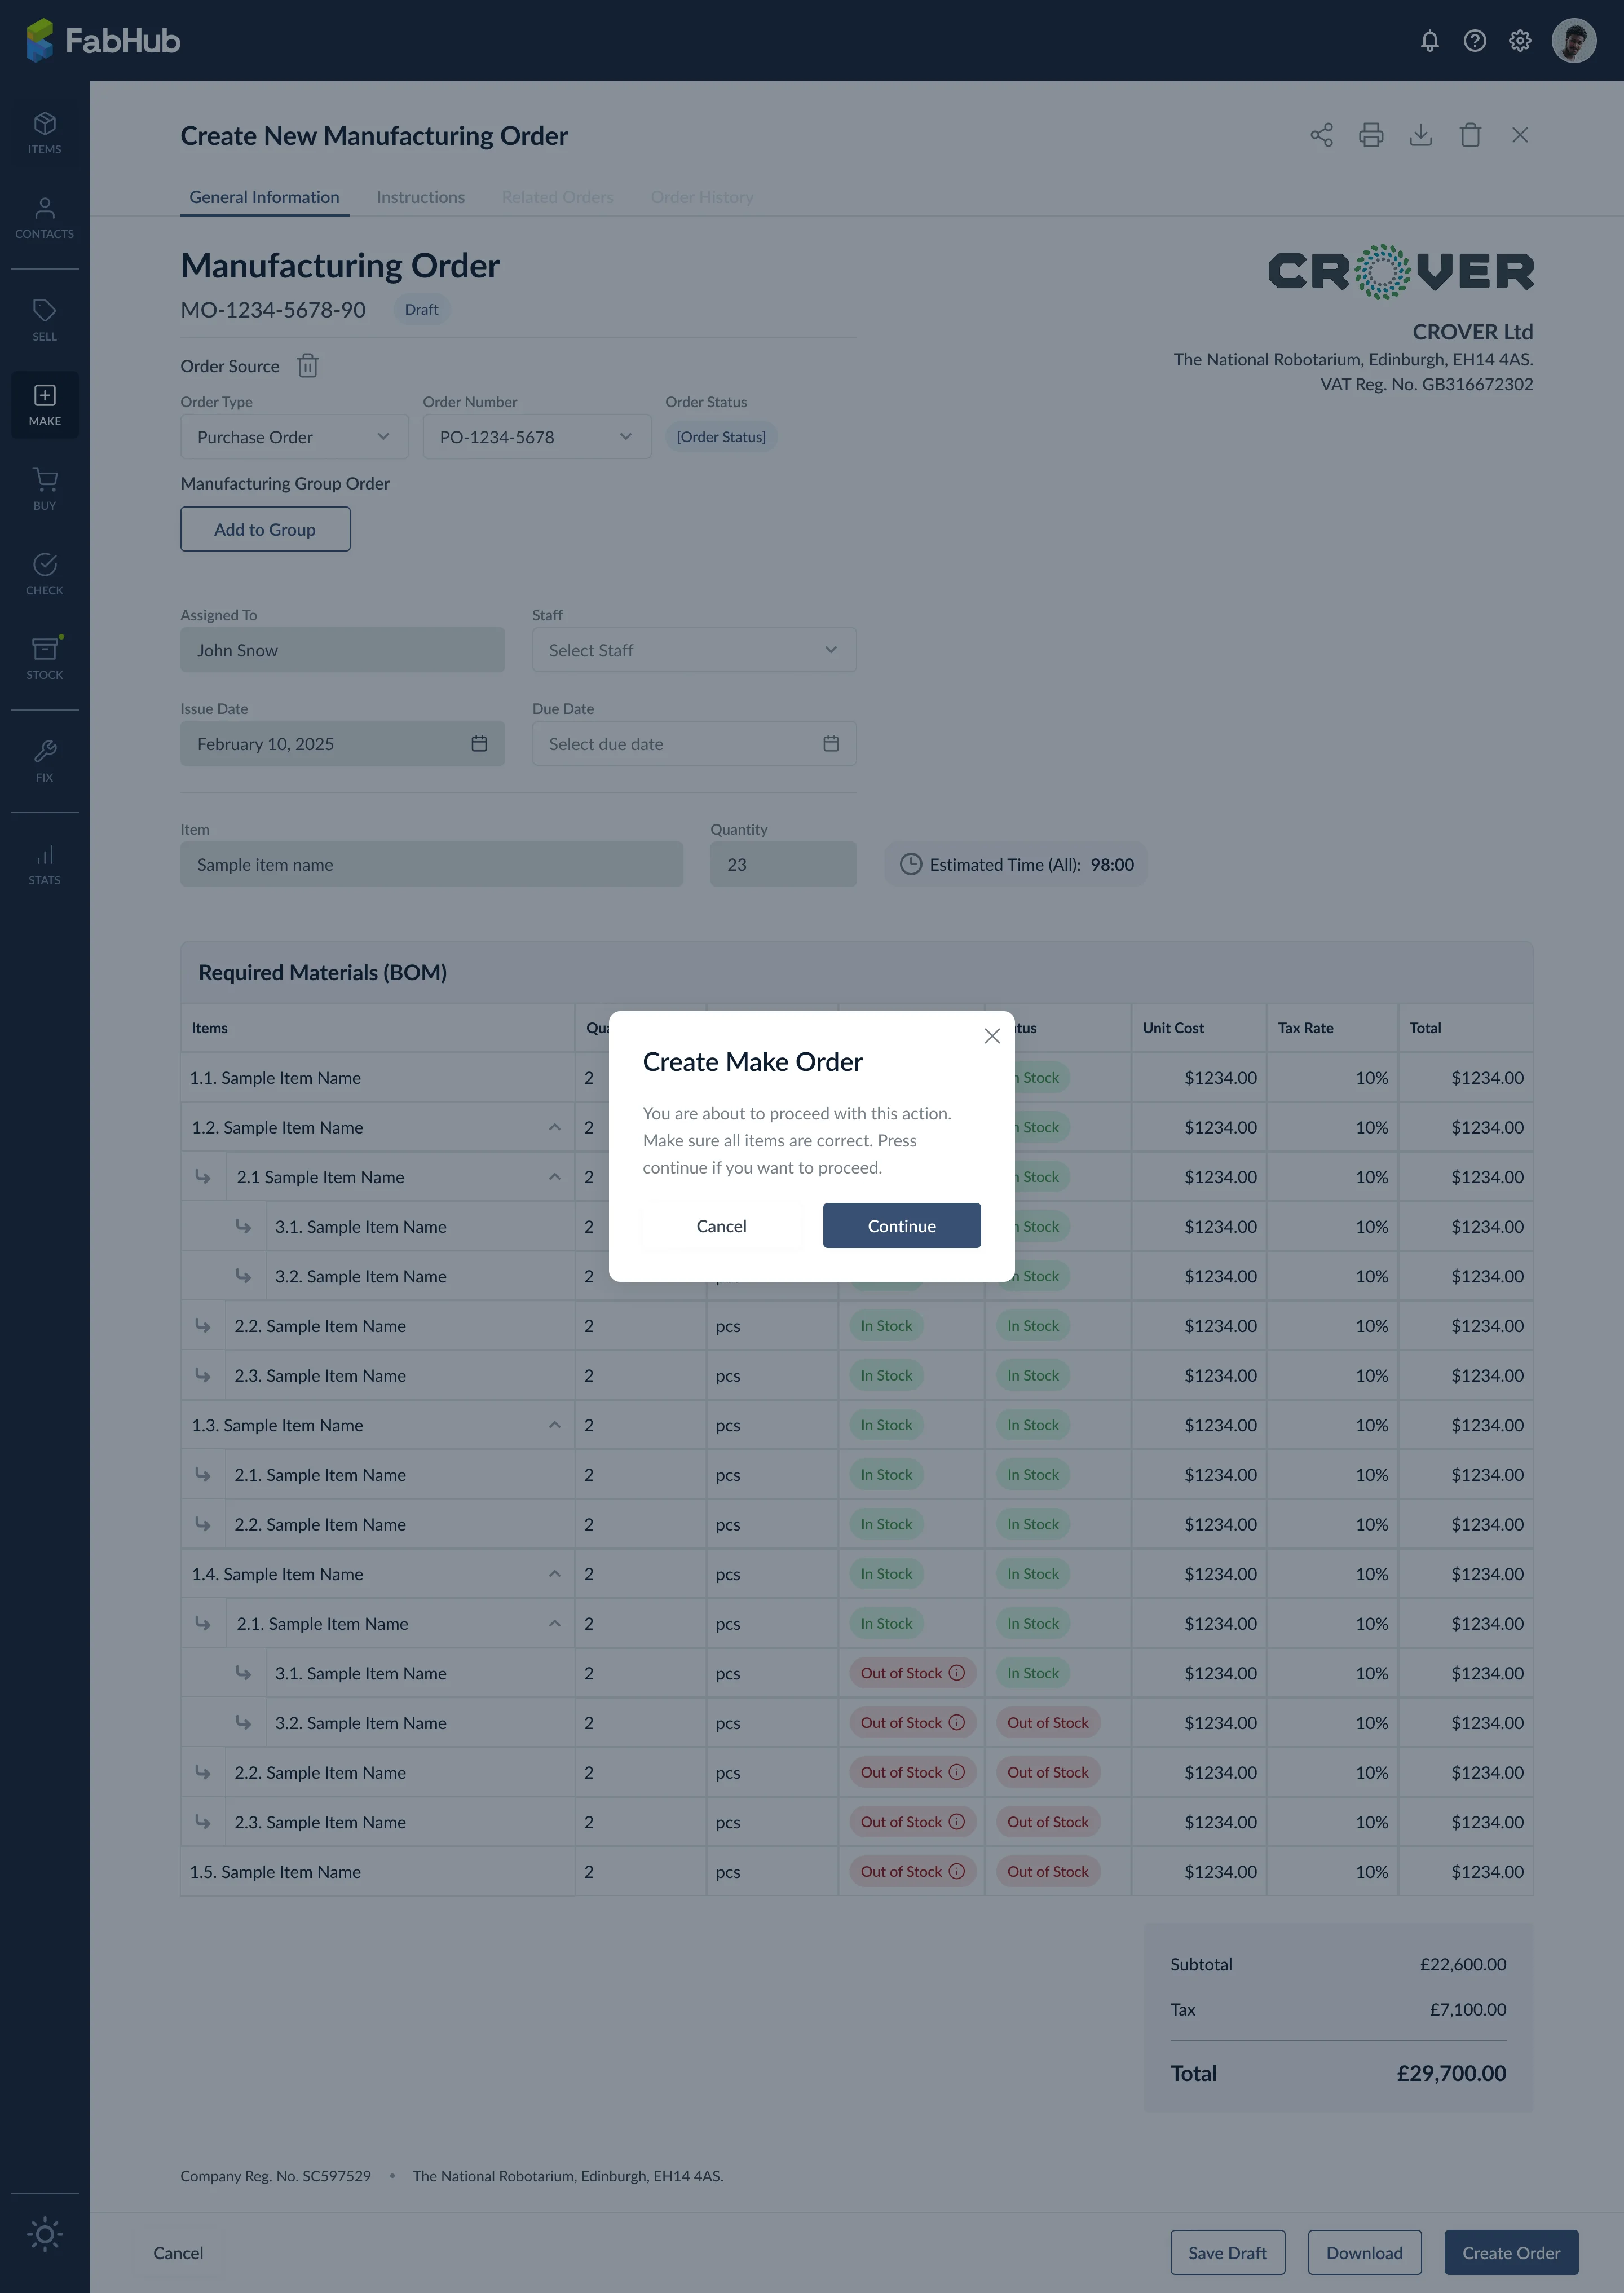Viewport: 1624px width, 2293px height.
Task: Collapse row 2.1 Sample Item Name under 1.2
Action: click(x=554, y=1177)
